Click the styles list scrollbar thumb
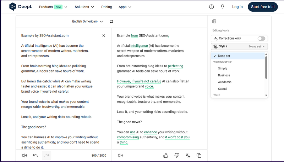Image resolution: width=284 pixels, height=162 pixels. point(266,68)
